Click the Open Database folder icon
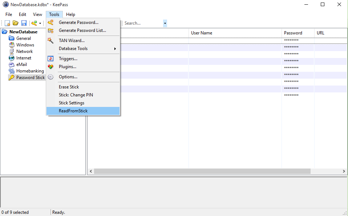348x216 pixels. pos(16,23)
